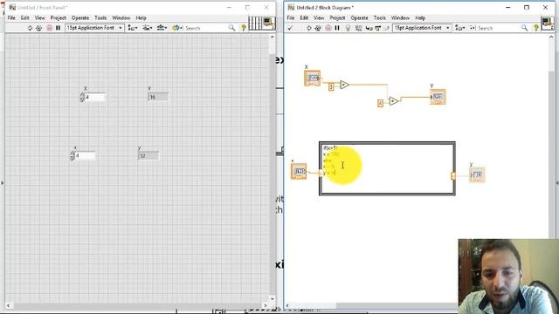
Task: Select second multiply node near constant 4
Action: 393,101
